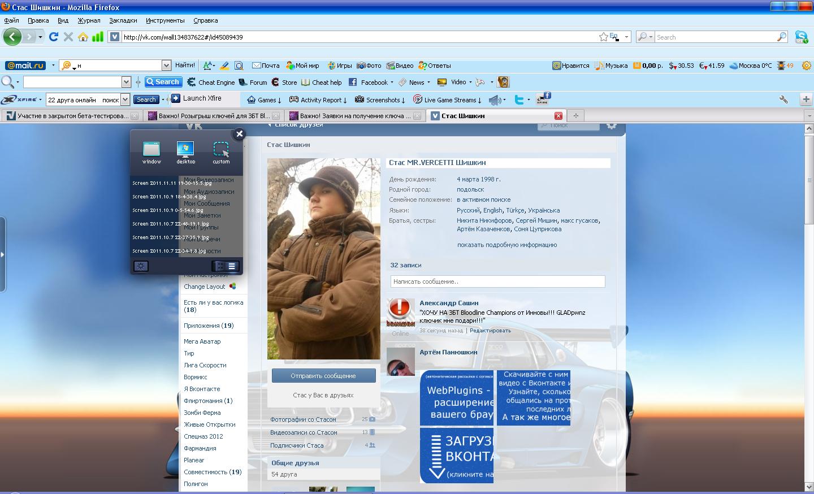
Task: Click the Skype icon in navigation bar
Action: click(x=801, y=37)
